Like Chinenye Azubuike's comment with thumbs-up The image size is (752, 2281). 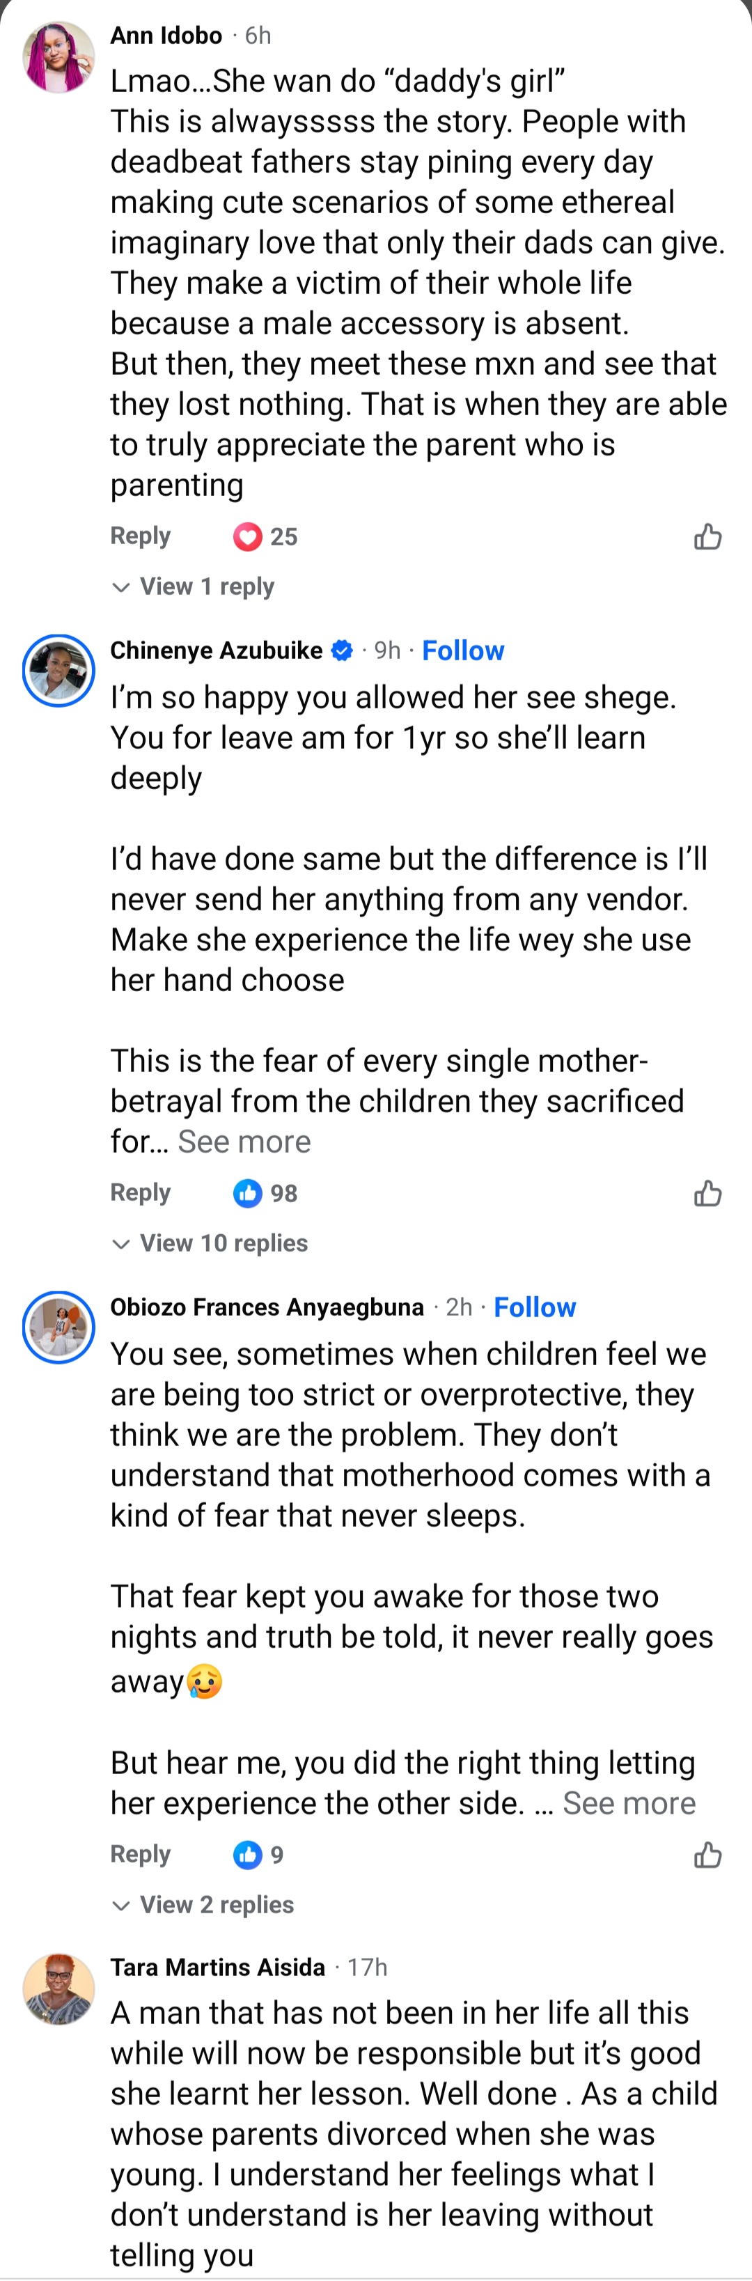point(707,1194)
